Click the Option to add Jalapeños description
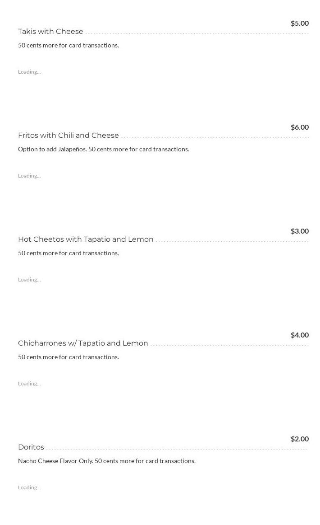Viewport: 320px width, 525px height. pyautogui.click(x=104, y=149)
